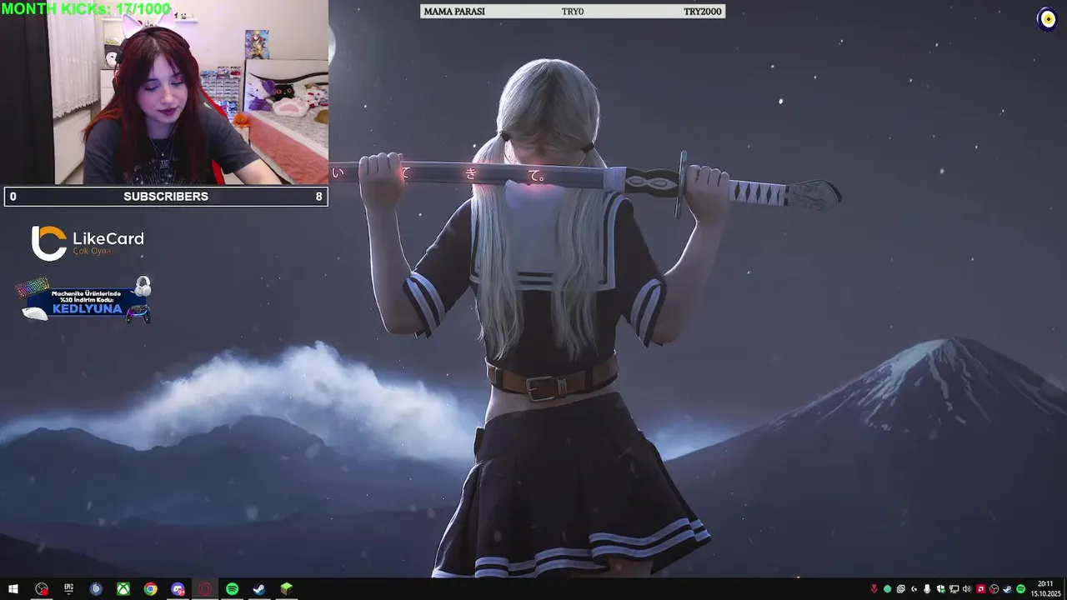Viewport: 1067px width, 600px height.
Task: Click the LikeCard logo overlay
Action: pos(88,242)
